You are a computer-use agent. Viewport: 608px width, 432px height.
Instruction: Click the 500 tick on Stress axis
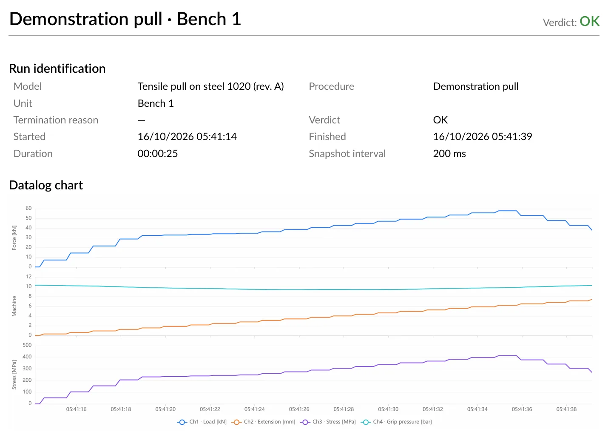[x=27, y=345]
